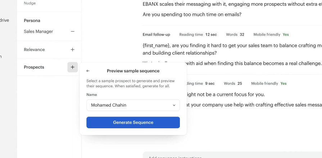Click the Nudge item in the sidebar
Screen dimensions: 322x158
coord(30,3)
